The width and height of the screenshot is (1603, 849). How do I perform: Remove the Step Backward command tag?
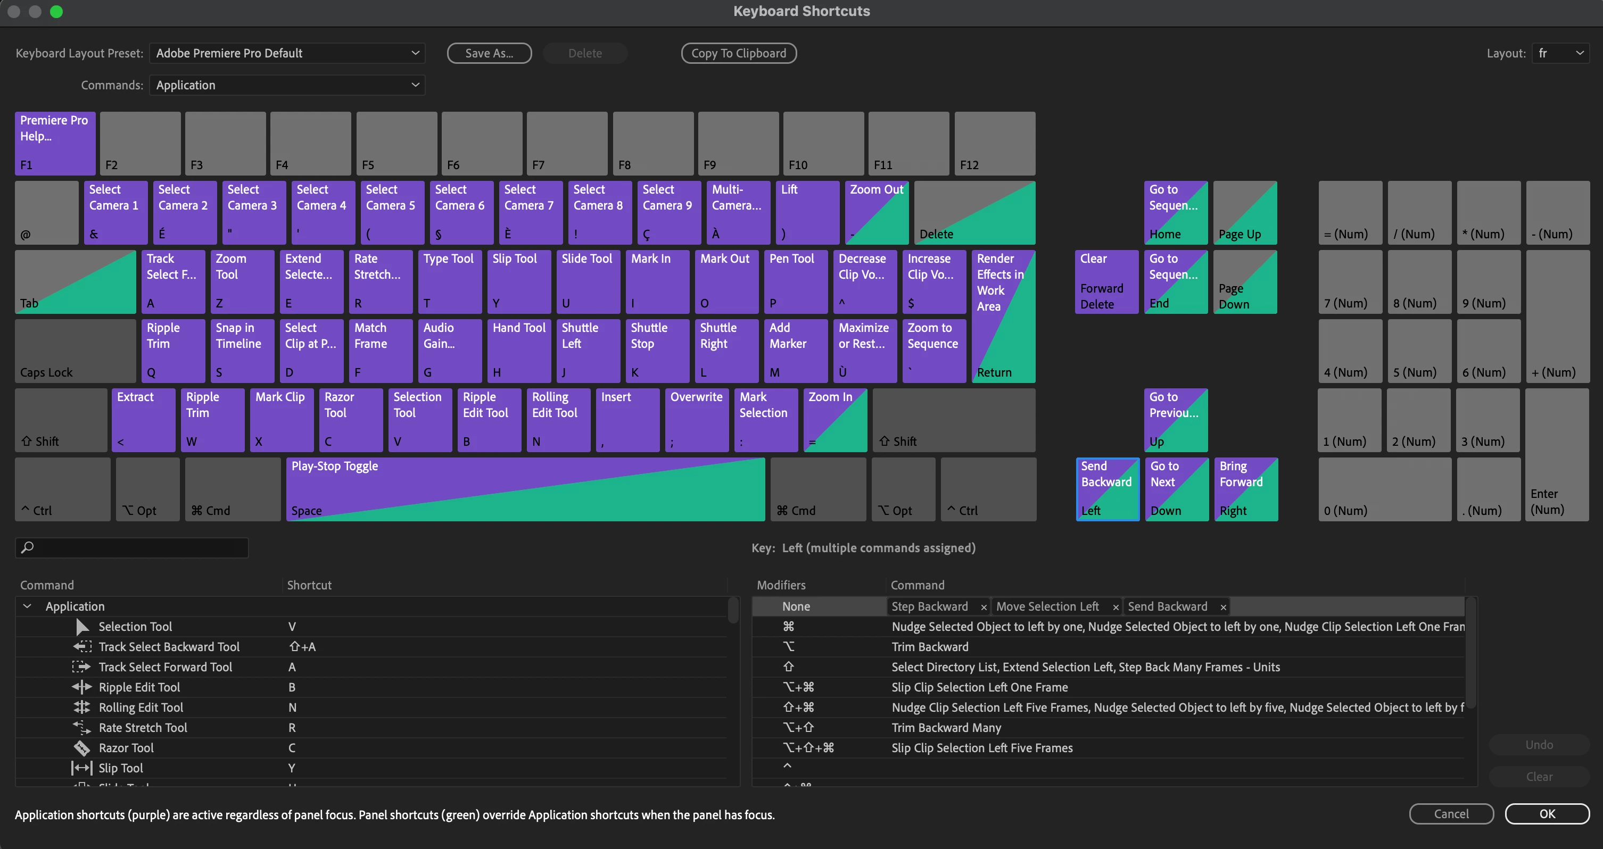point(983,607)
